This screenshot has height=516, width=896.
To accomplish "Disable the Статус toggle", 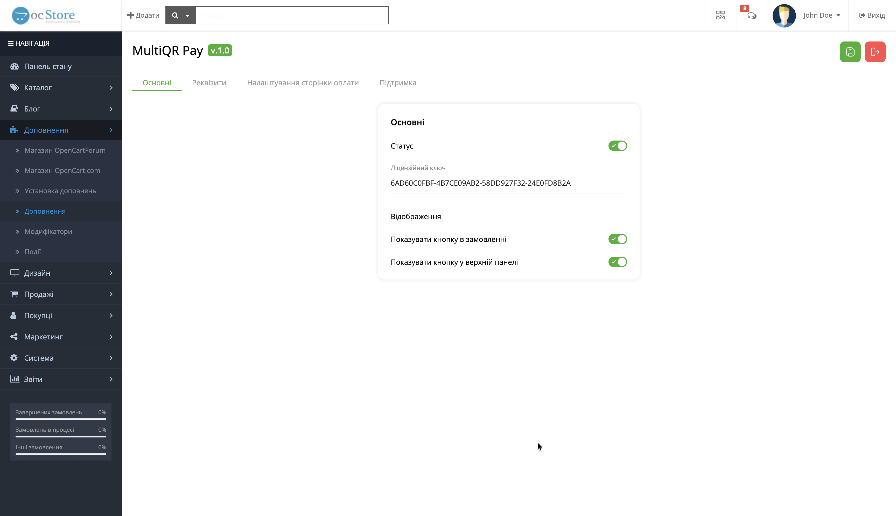I will [x=617, y=146].
